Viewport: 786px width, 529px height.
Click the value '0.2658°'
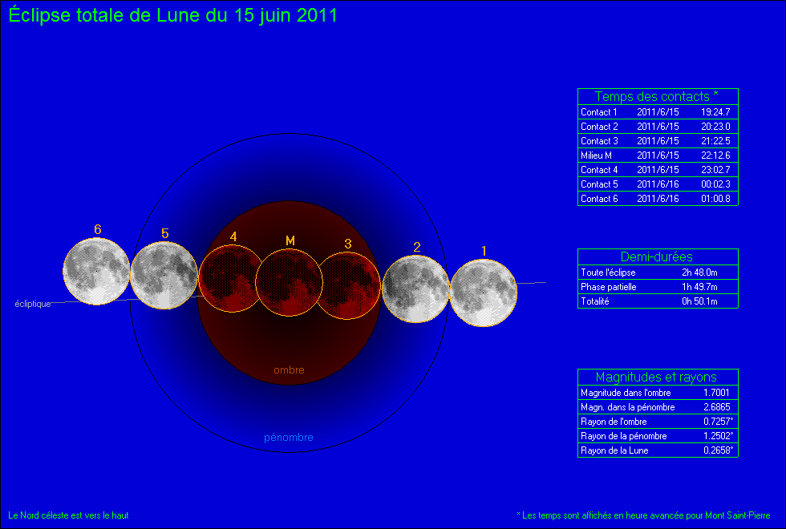click(719, 450)
